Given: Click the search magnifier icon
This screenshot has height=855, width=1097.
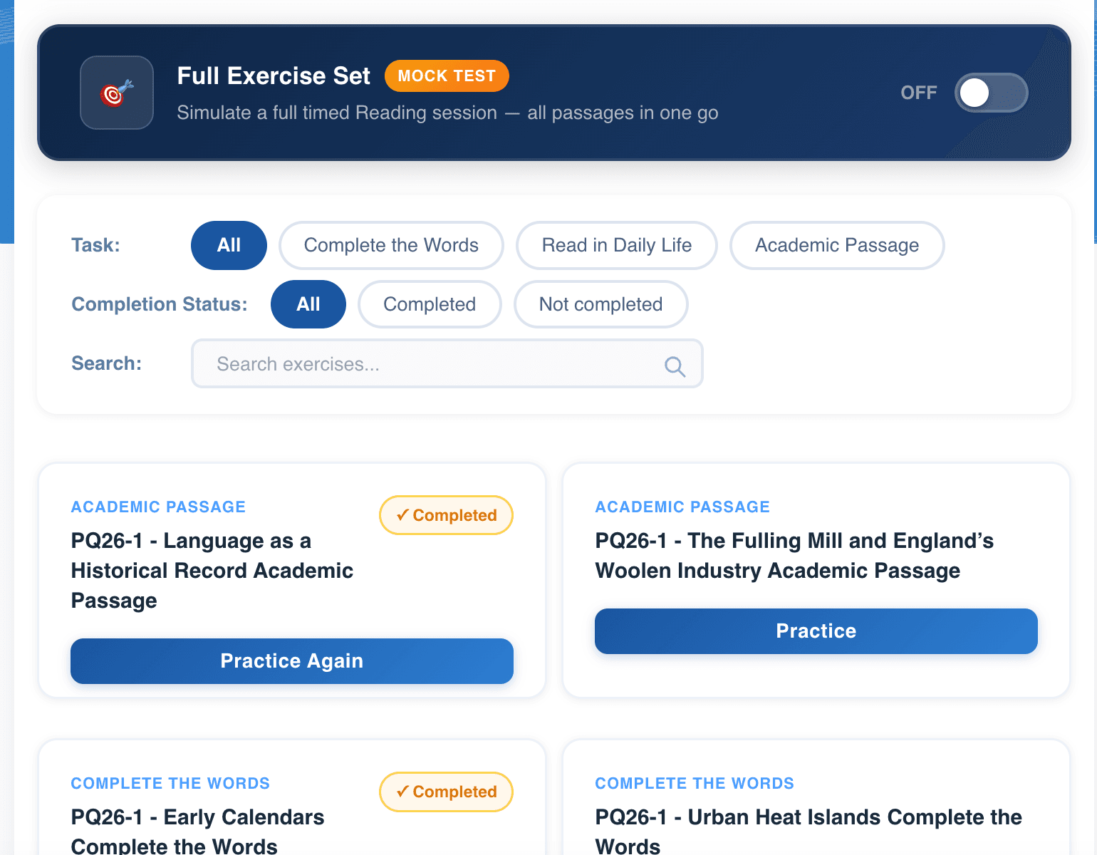Looking at the screenshot, I should (674, 366).
